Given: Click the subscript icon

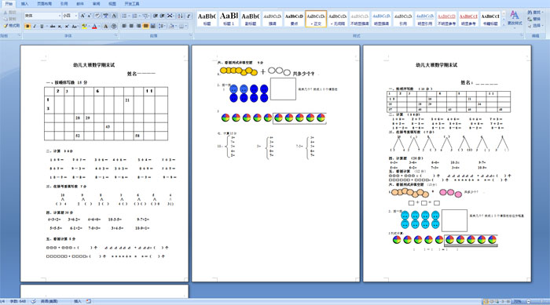Looking at the screenshot, I should click(60, 26).
